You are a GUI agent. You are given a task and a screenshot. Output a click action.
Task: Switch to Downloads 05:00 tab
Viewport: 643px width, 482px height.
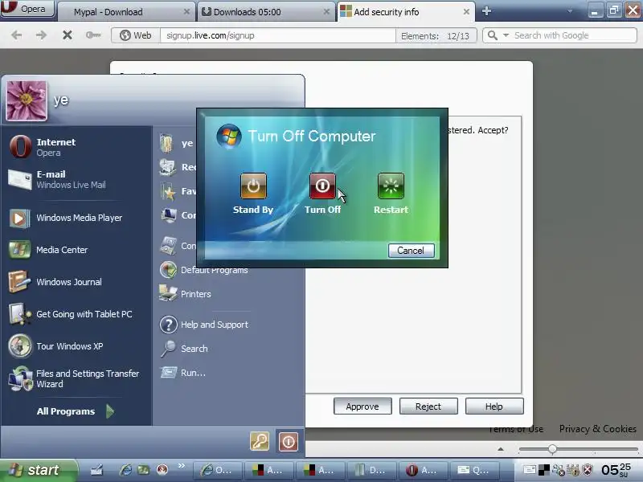[267, 12]
